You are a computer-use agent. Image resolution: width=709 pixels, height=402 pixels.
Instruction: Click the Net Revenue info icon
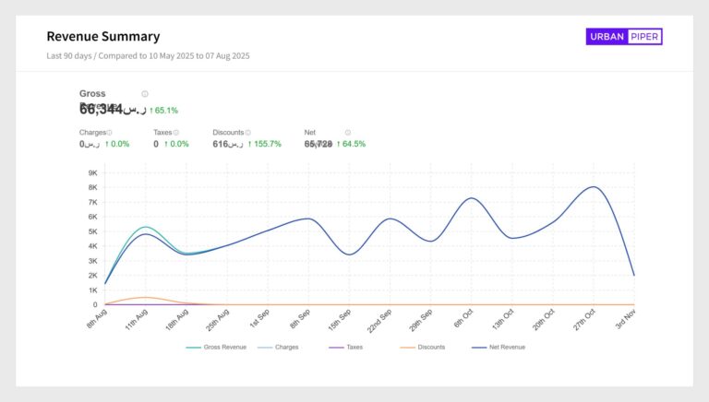348,133
